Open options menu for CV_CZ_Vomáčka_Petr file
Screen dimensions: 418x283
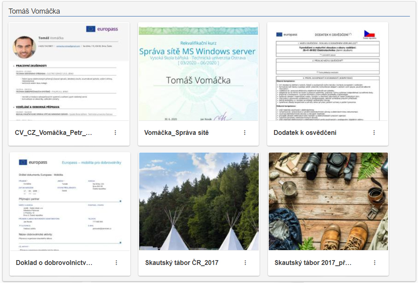point(116,132)
